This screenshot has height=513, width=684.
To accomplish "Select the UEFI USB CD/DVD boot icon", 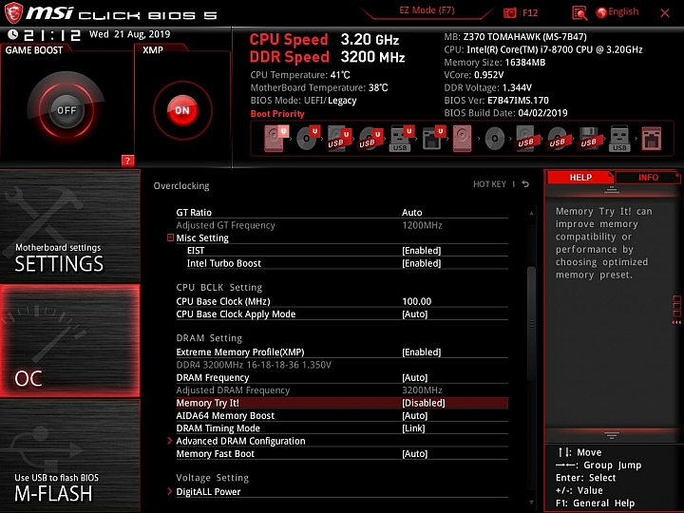I will coord(370,139).
